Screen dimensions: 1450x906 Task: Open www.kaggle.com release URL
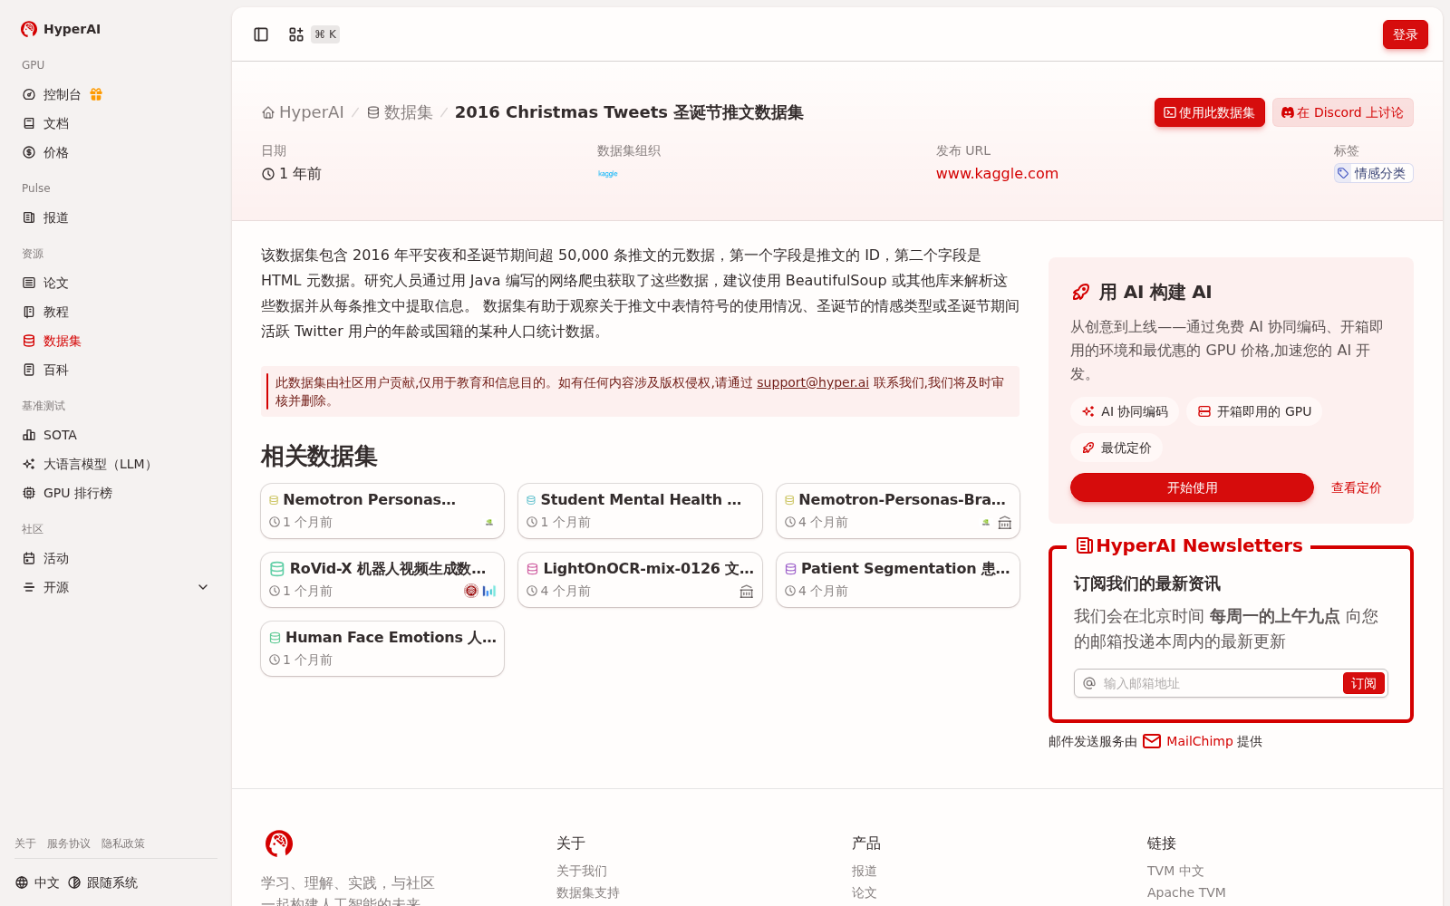tap(997, 173)
